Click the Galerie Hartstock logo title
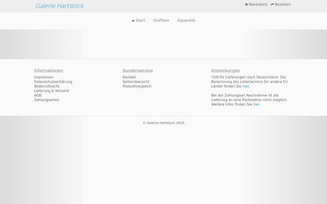Viewport: 327px width, 204px height. [59, 6]
